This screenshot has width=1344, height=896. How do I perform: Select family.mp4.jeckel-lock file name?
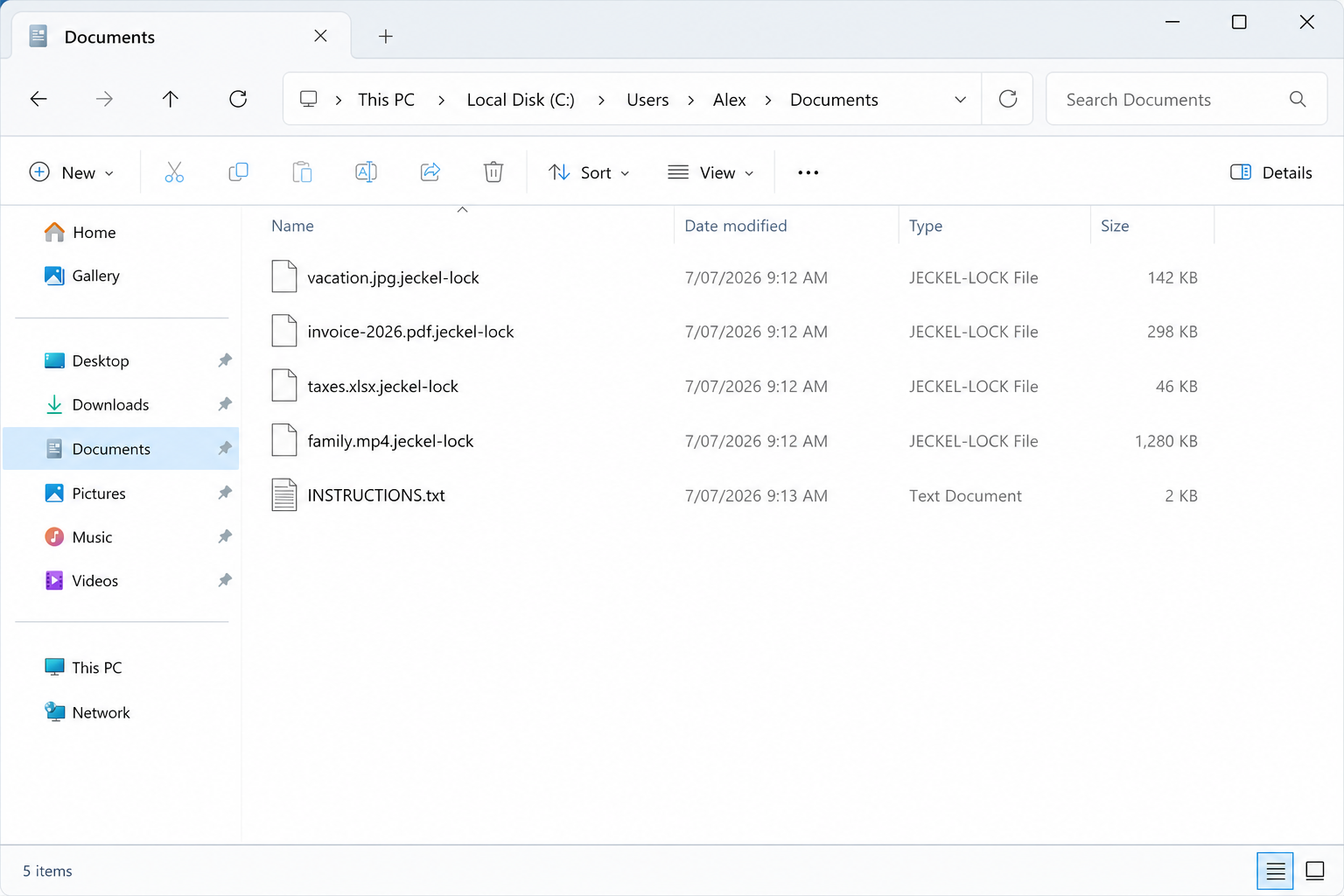[x=390, y=441]
